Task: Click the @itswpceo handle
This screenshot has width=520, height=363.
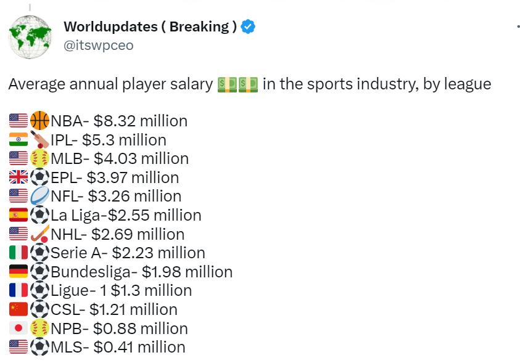Action: pyautogui.click(x=98, y=45)
